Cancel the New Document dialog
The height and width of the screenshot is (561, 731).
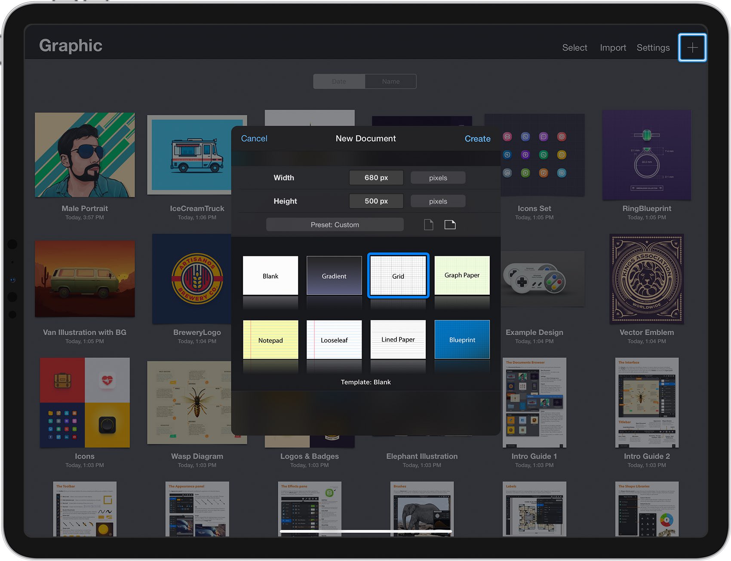tap(254, 139)
